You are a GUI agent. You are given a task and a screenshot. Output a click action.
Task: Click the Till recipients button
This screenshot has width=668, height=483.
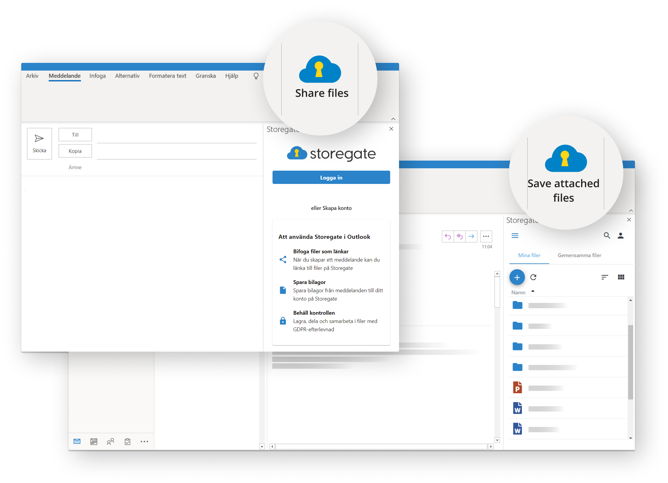coord(75,135)
